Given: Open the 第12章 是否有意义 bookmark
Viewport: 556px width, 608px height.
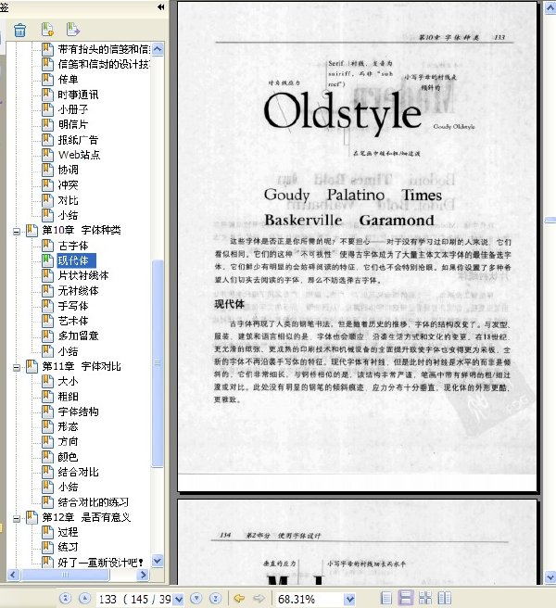Looking at the screenshot, I should pos(86,517).
